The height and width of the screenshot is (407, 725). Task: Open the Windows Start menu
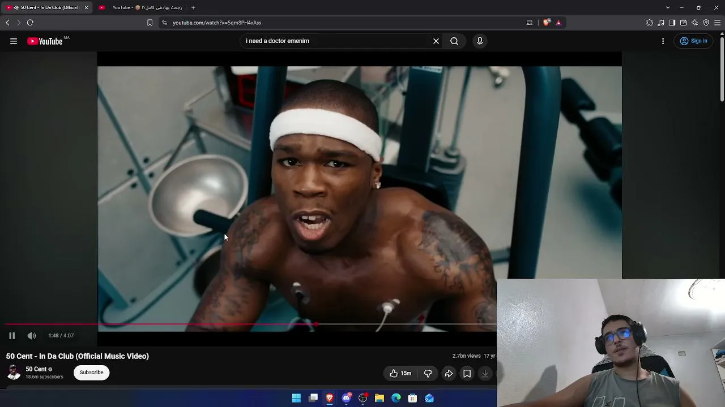[x=296, y=399]
